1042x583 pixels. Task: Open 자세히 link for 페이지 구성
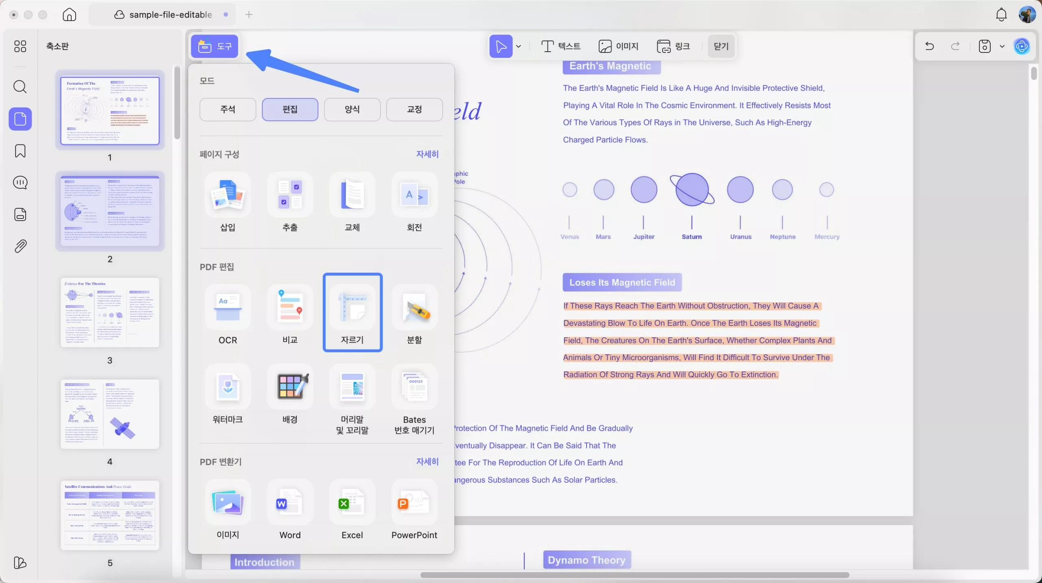click(x=427, y=154)
